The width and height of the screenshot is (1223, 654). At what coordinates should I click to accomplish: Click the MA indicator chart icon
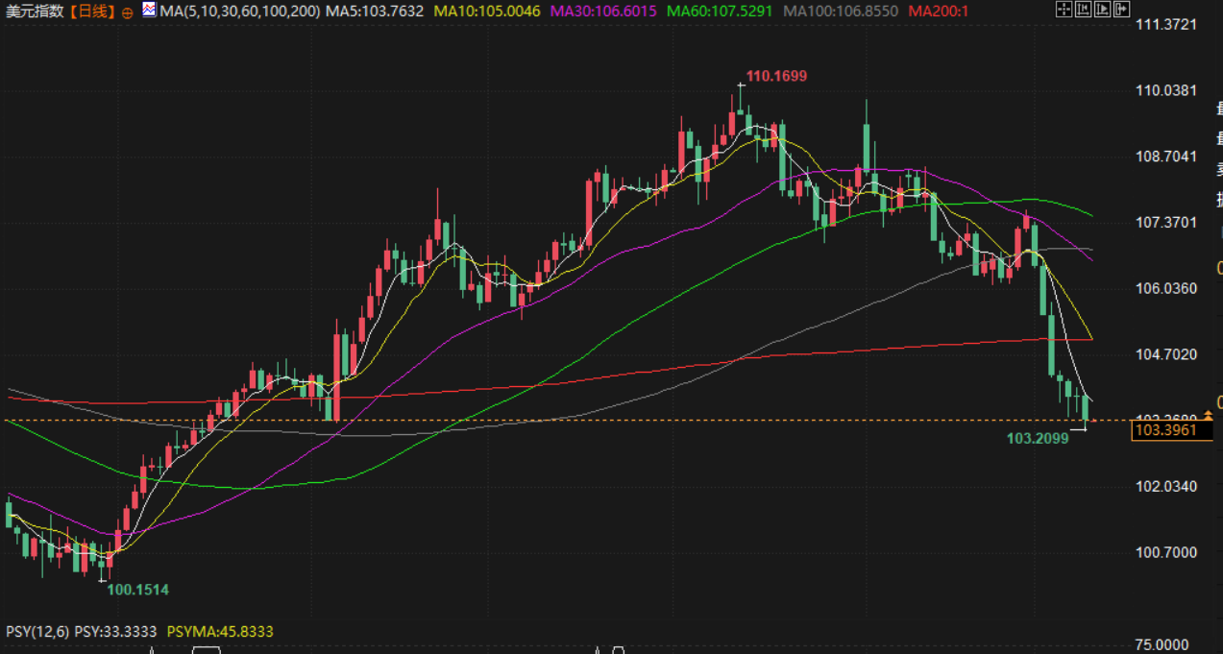[x=149, y=11]
